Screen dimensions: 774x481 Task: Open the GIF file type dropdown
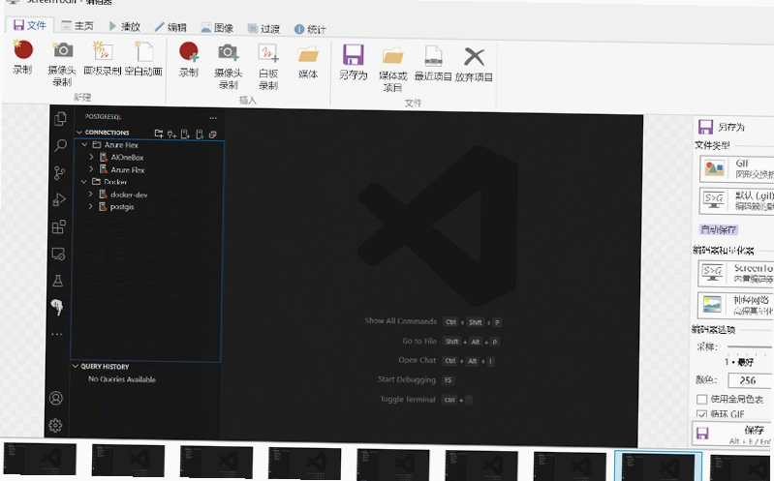coord(736,168)
